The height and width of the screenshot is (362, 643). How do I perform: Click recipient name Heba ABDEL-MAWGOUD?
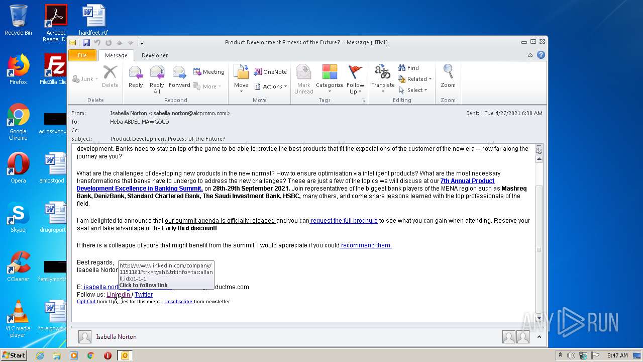click(x=140, y=122)
